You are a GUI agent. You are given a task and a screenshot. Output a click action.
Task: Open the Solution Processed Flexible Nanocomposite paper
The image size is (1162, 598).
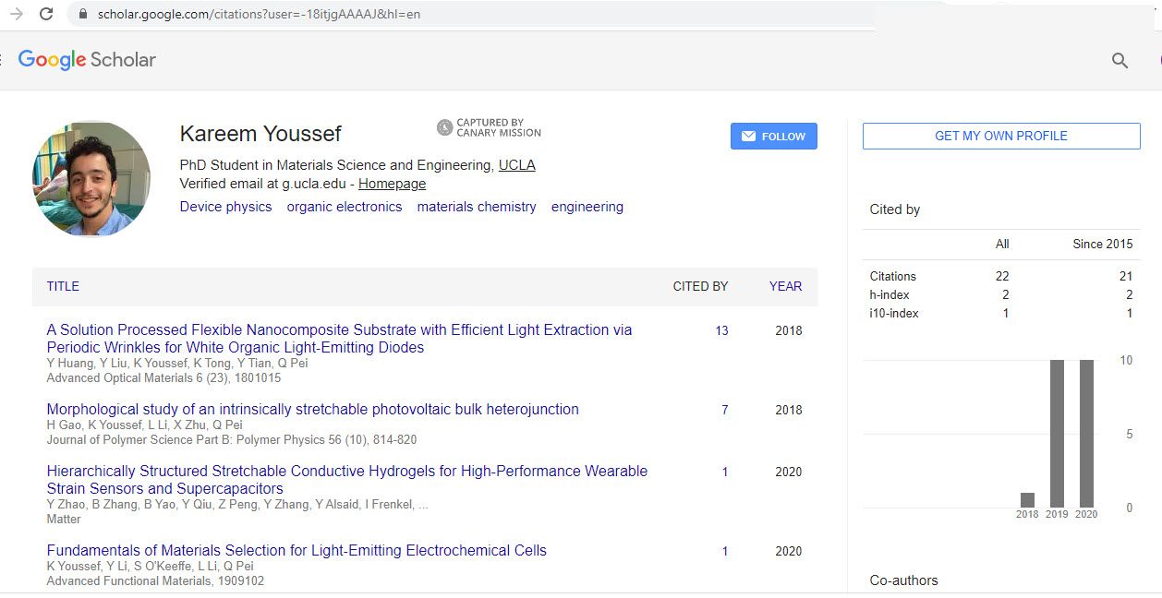(x=340, y=339)
